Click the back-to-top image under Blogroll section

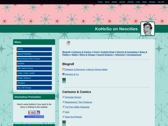(x=64, y=81)
